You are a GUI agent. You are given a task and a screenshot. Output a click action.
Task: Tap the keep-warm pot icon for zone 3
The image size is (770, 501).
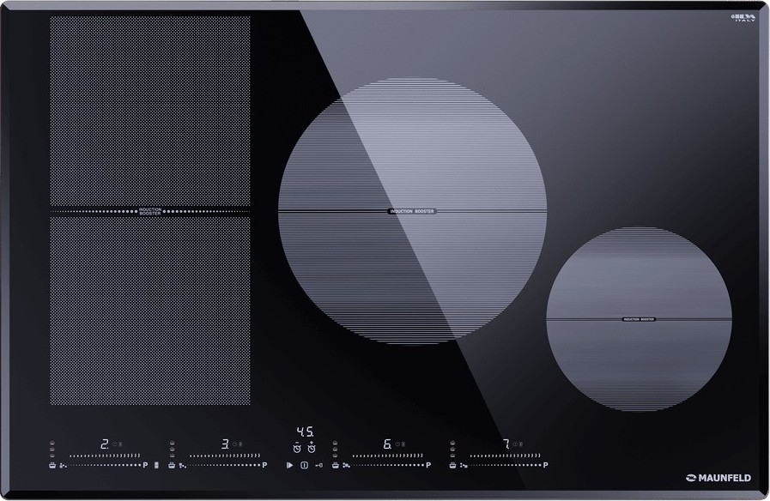172,465
